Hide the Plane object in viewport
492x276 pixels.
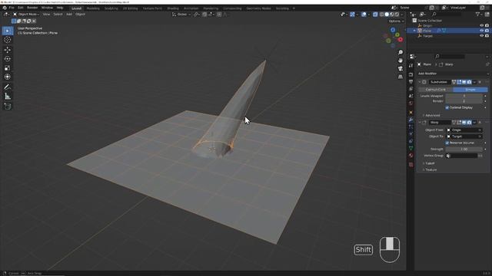coord(482,31)
